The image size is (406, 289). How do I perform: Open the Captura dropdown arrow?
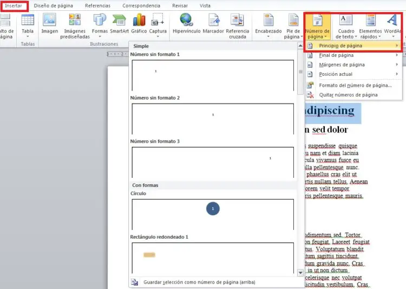tap(158, 36)
